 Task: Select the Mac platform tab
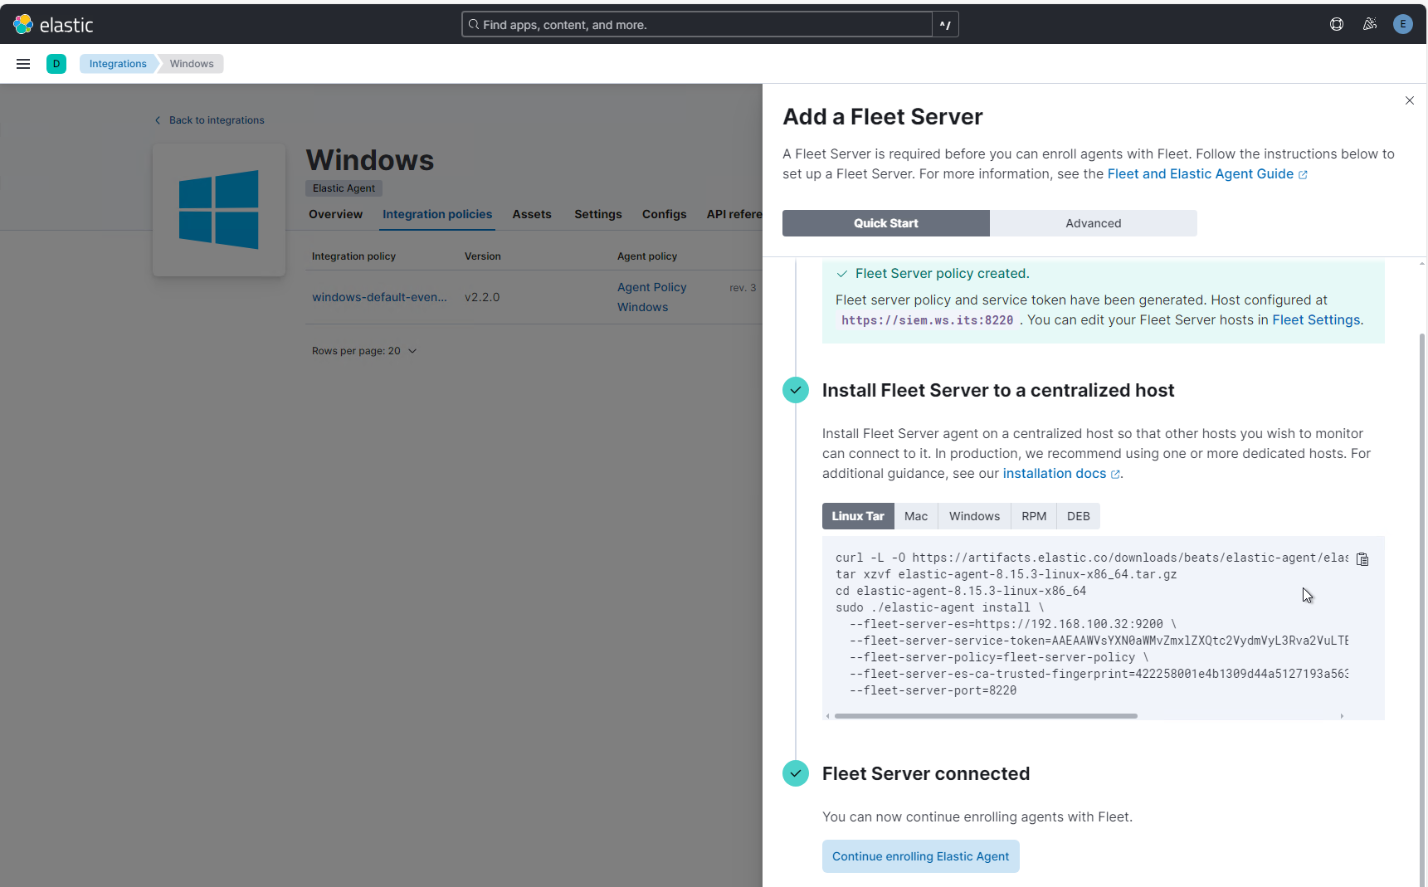(916, 516)
